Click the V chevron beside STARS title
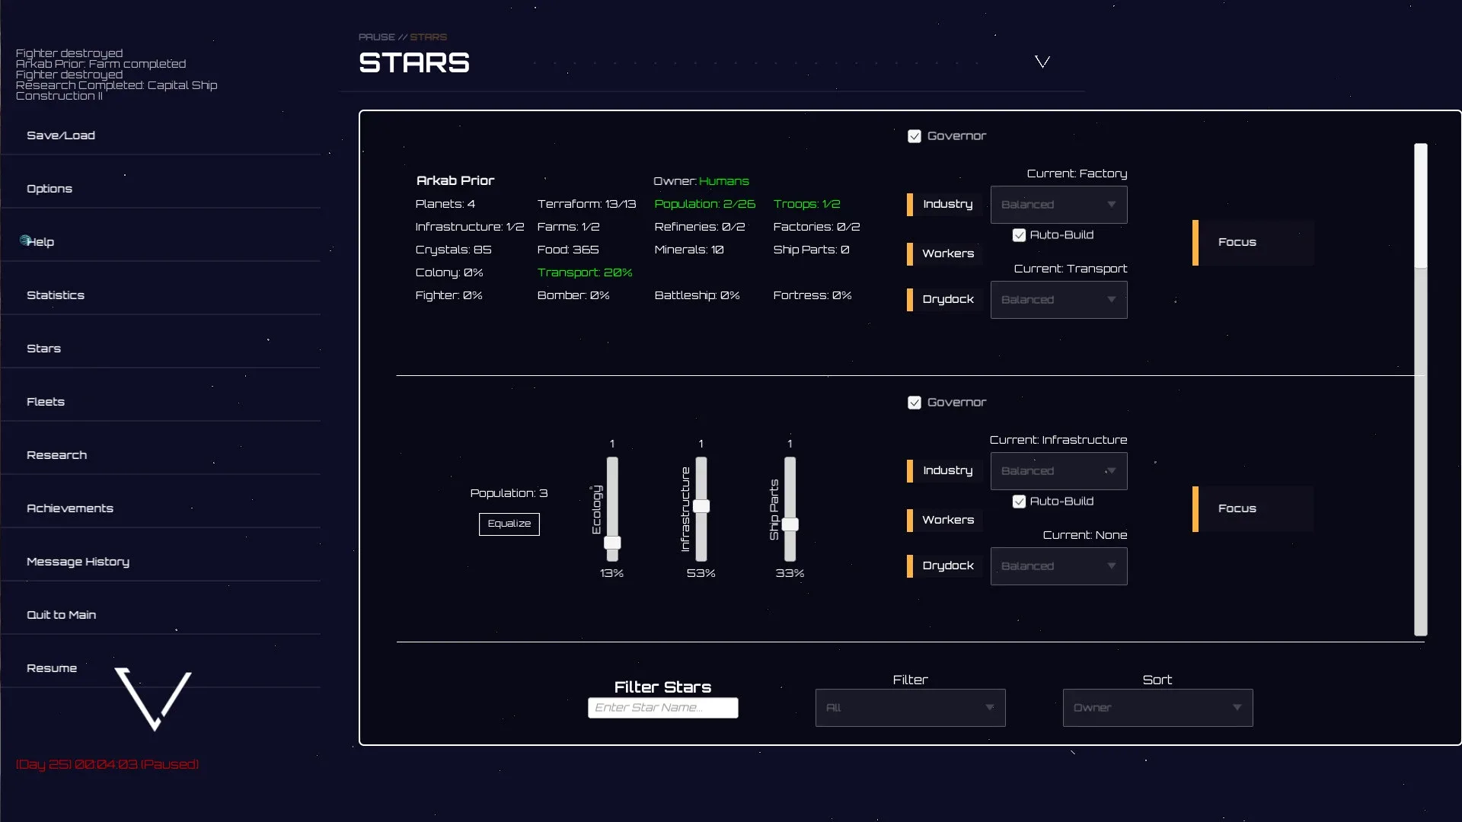The height and width of the screenshot is (822, 1462). pos(1042,62)
